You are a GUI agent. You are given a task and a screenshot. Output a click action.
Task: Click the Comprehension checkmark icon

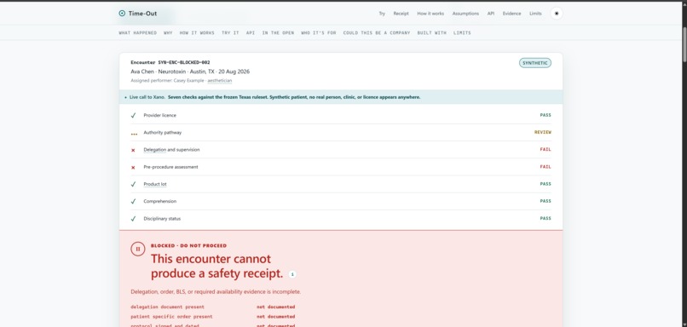[x=133, y=201]
